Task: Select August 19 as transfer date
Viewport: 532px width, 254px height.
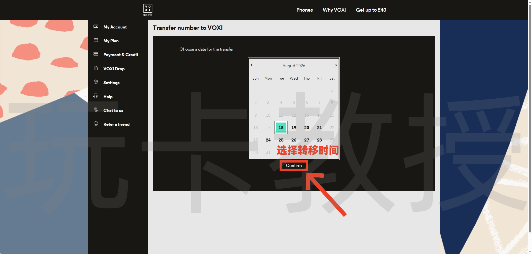Action: tap(294, 127)
